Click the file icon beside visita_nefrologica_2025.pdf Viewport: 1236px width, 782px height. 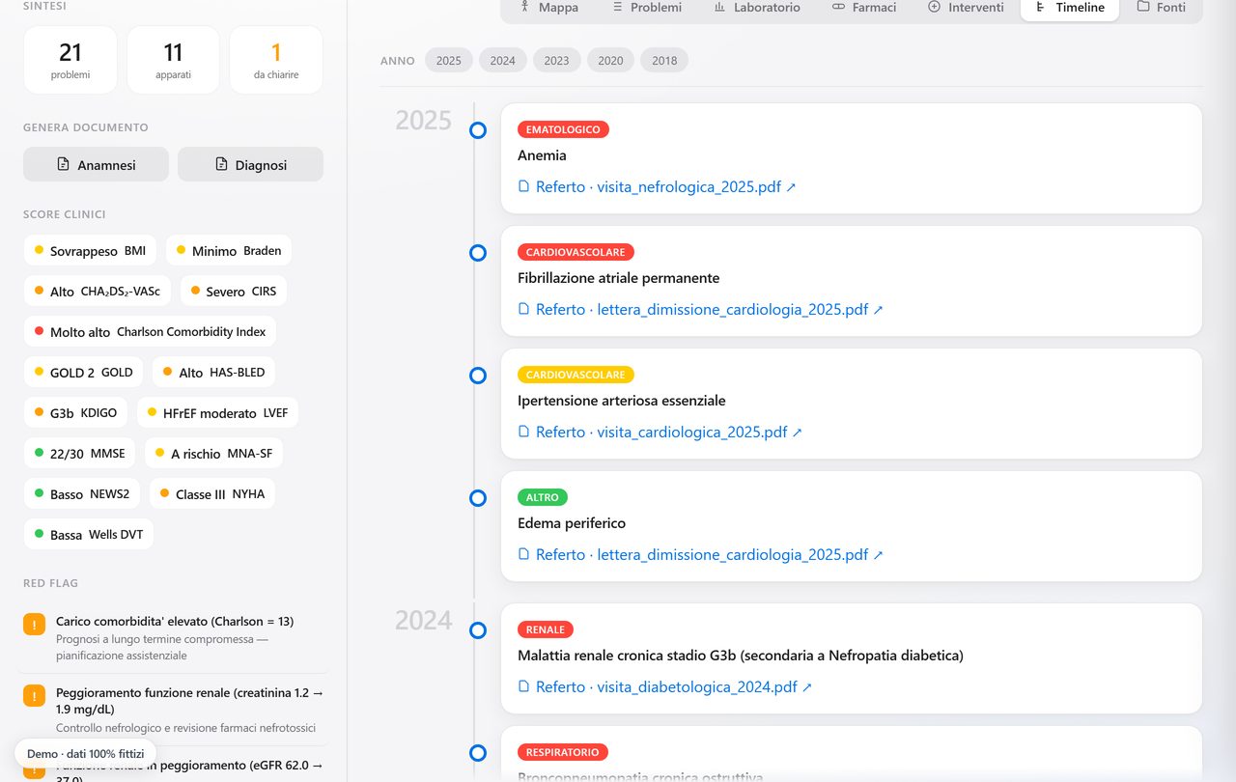pyautogui.click(x=524, y=186)
